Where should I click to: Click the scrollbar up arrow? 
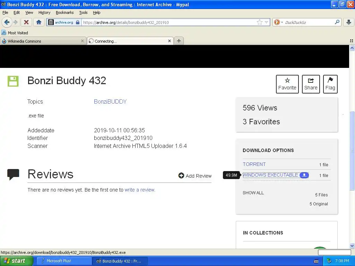pos(352,48)
